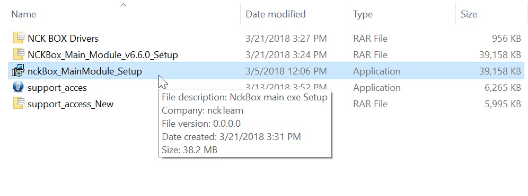Click the 956 KB size cell
This screenshot has height=196, width=528.
506,39
